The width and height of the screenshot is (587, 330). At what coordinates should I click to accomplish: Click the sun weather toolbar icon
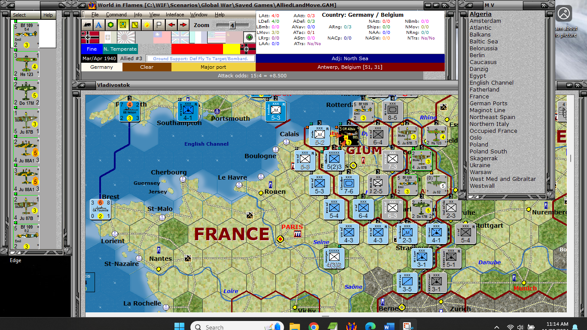[x=147, y=25]
